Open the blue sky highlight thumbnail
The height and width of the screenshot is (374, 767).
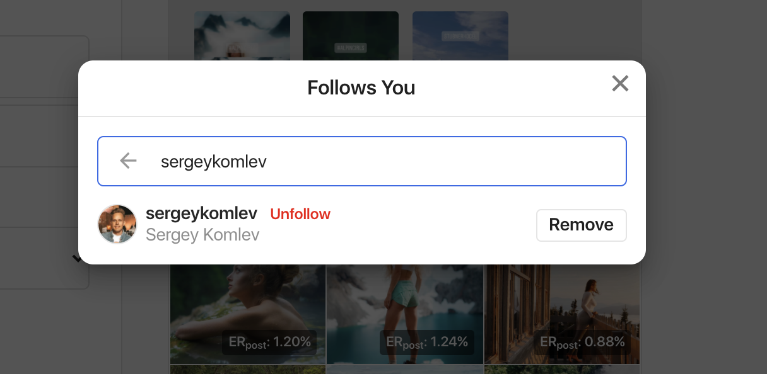point(460,36)
